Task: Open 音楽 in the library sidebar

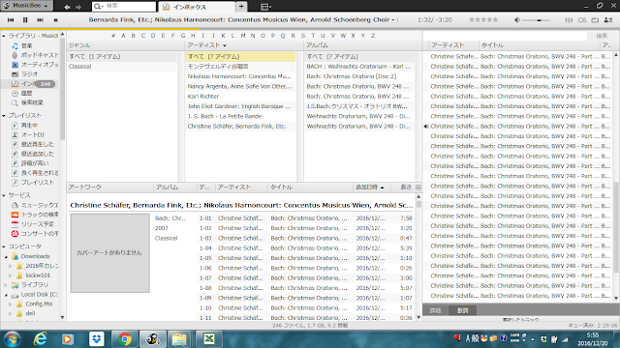Action: 26,45
